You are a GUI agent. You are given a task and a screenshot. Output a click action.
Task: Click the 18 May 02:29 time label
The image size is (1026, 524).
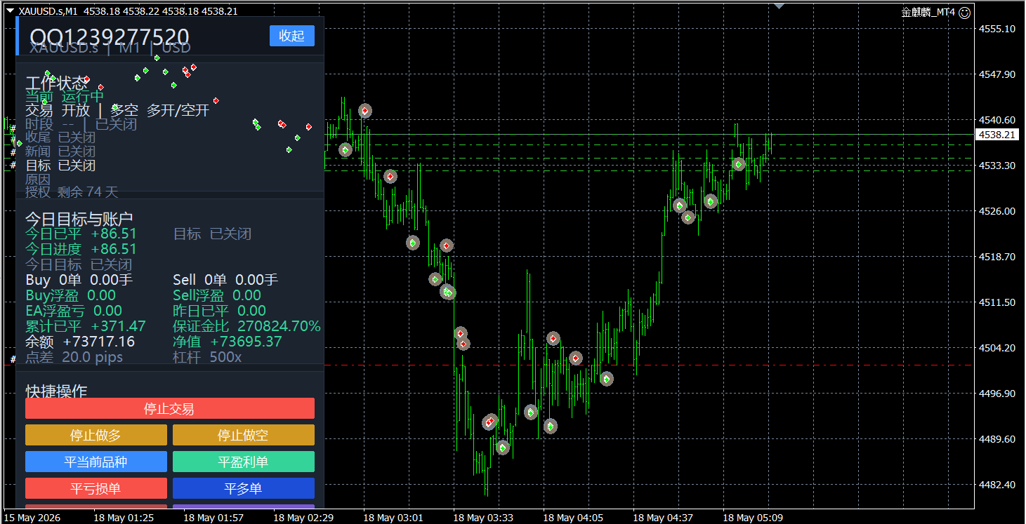303,518
